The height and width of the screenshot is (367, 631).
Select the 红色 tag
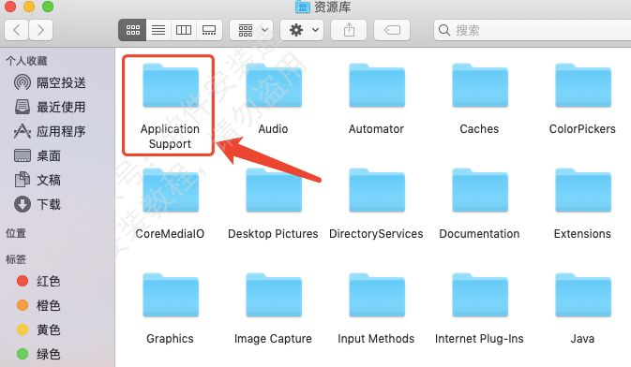point(38,281)
